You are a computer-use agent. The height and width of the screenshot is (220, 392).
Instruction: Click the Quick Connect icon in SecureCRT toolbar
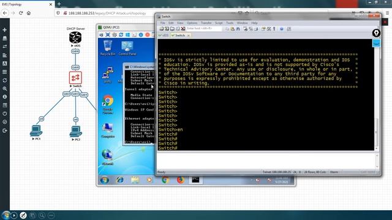click(167, 29)
